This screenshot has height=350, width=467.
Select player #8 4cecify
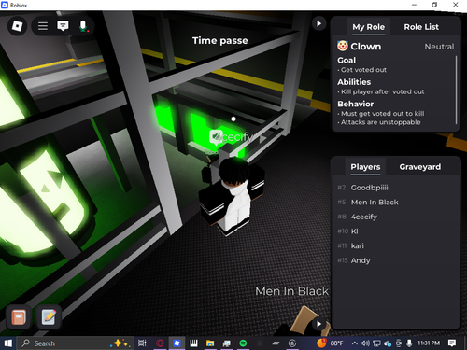point(395,217)
